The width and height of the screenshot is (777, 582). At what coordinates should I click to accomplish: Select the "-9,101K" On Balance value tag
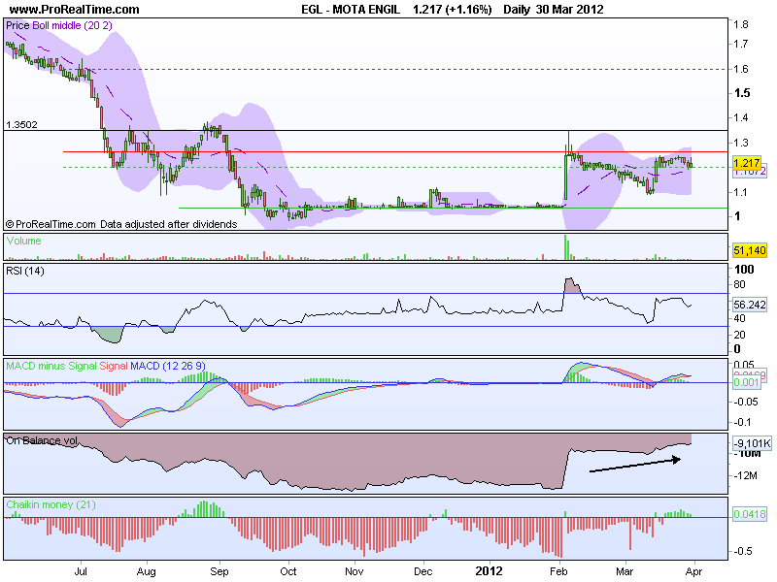click(751, 443)
